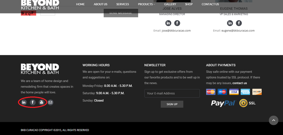Follow the 'contact us' payments link
Screen dimensions: 283x135
click(240, 83)
